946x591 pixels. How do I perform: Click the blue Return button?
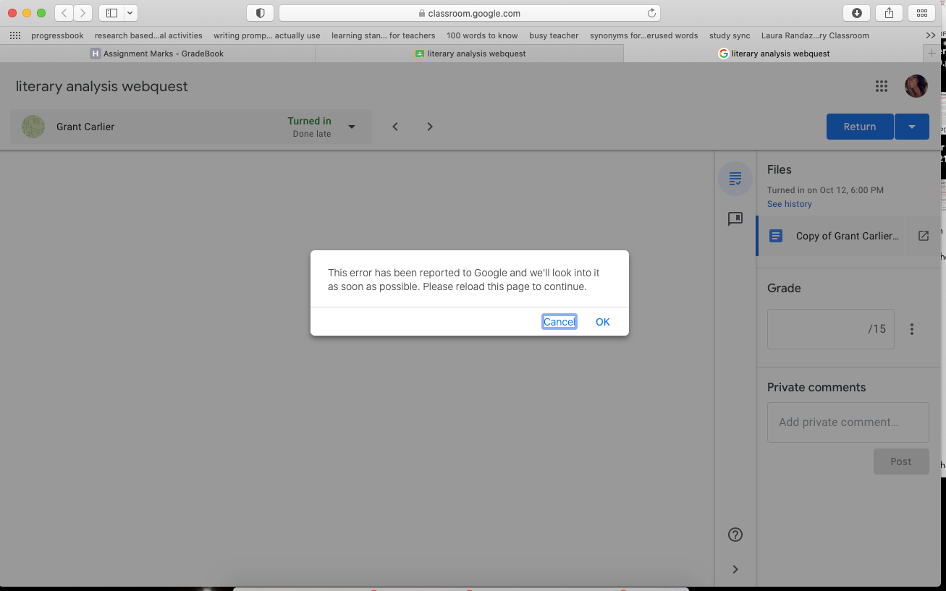860,127
